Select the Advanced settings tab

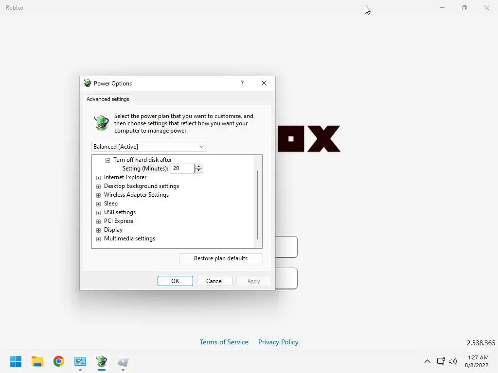click(107, 99)
